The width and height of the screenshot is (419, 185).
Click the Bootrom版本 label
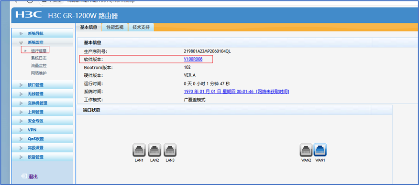(99, 68)
